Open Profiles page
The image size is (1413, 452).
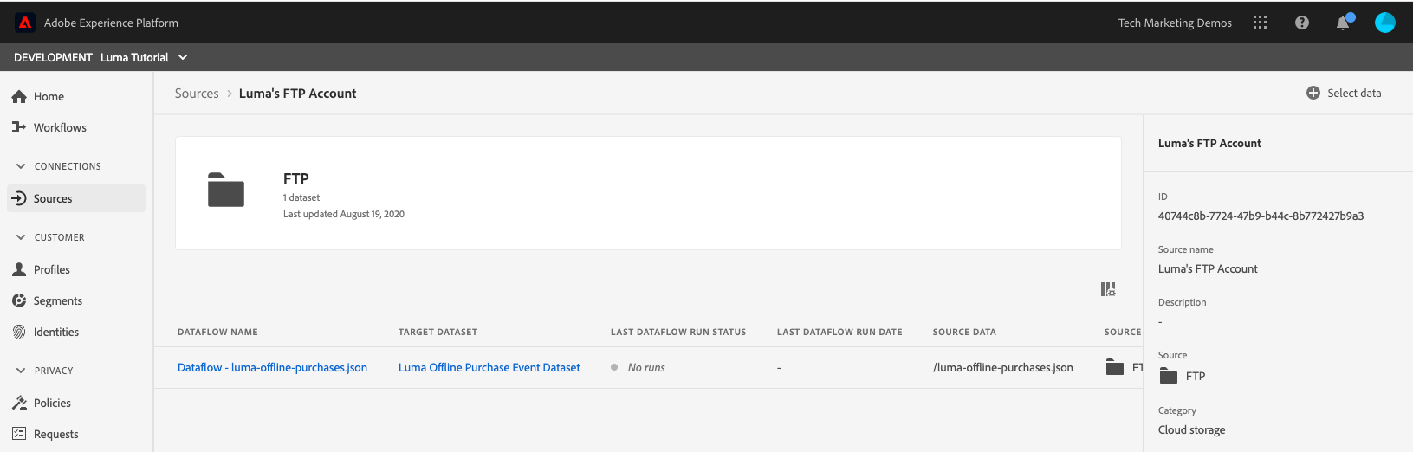coord(52,269)
